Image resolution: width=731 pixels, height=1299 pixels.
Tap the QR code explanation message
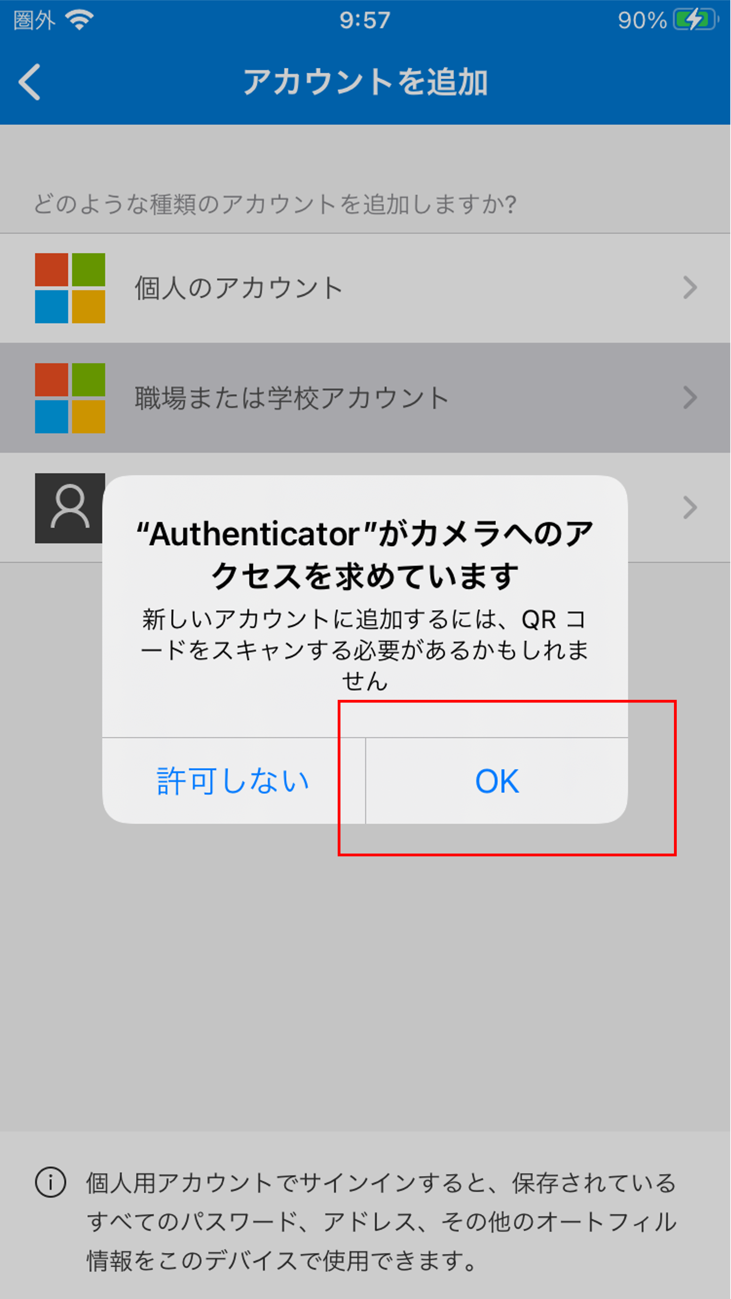(365, 650)
